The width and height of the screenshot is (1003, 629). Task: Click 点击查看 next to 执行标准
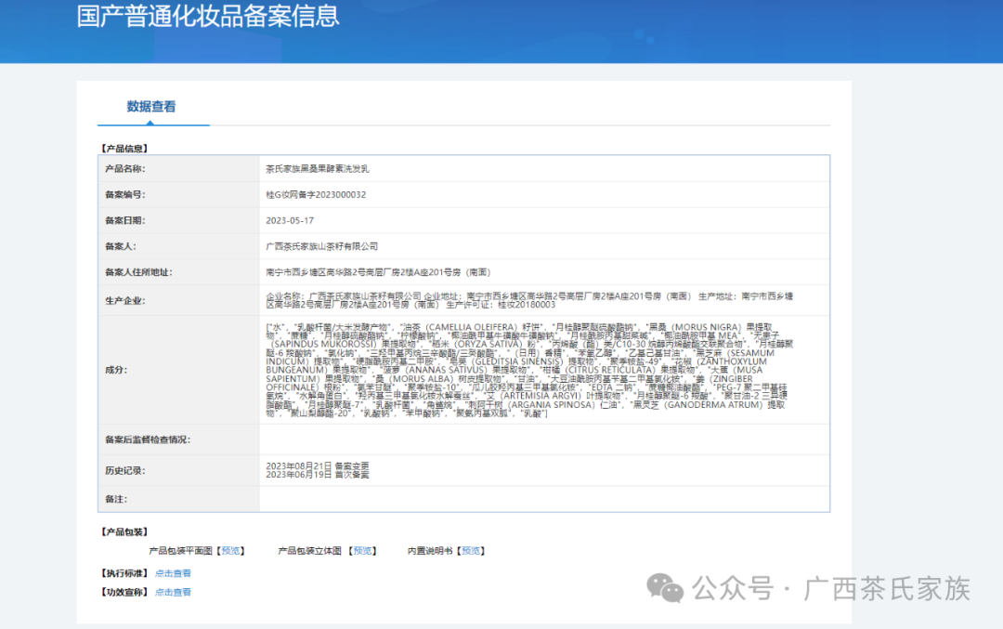(x=173, y=573)
